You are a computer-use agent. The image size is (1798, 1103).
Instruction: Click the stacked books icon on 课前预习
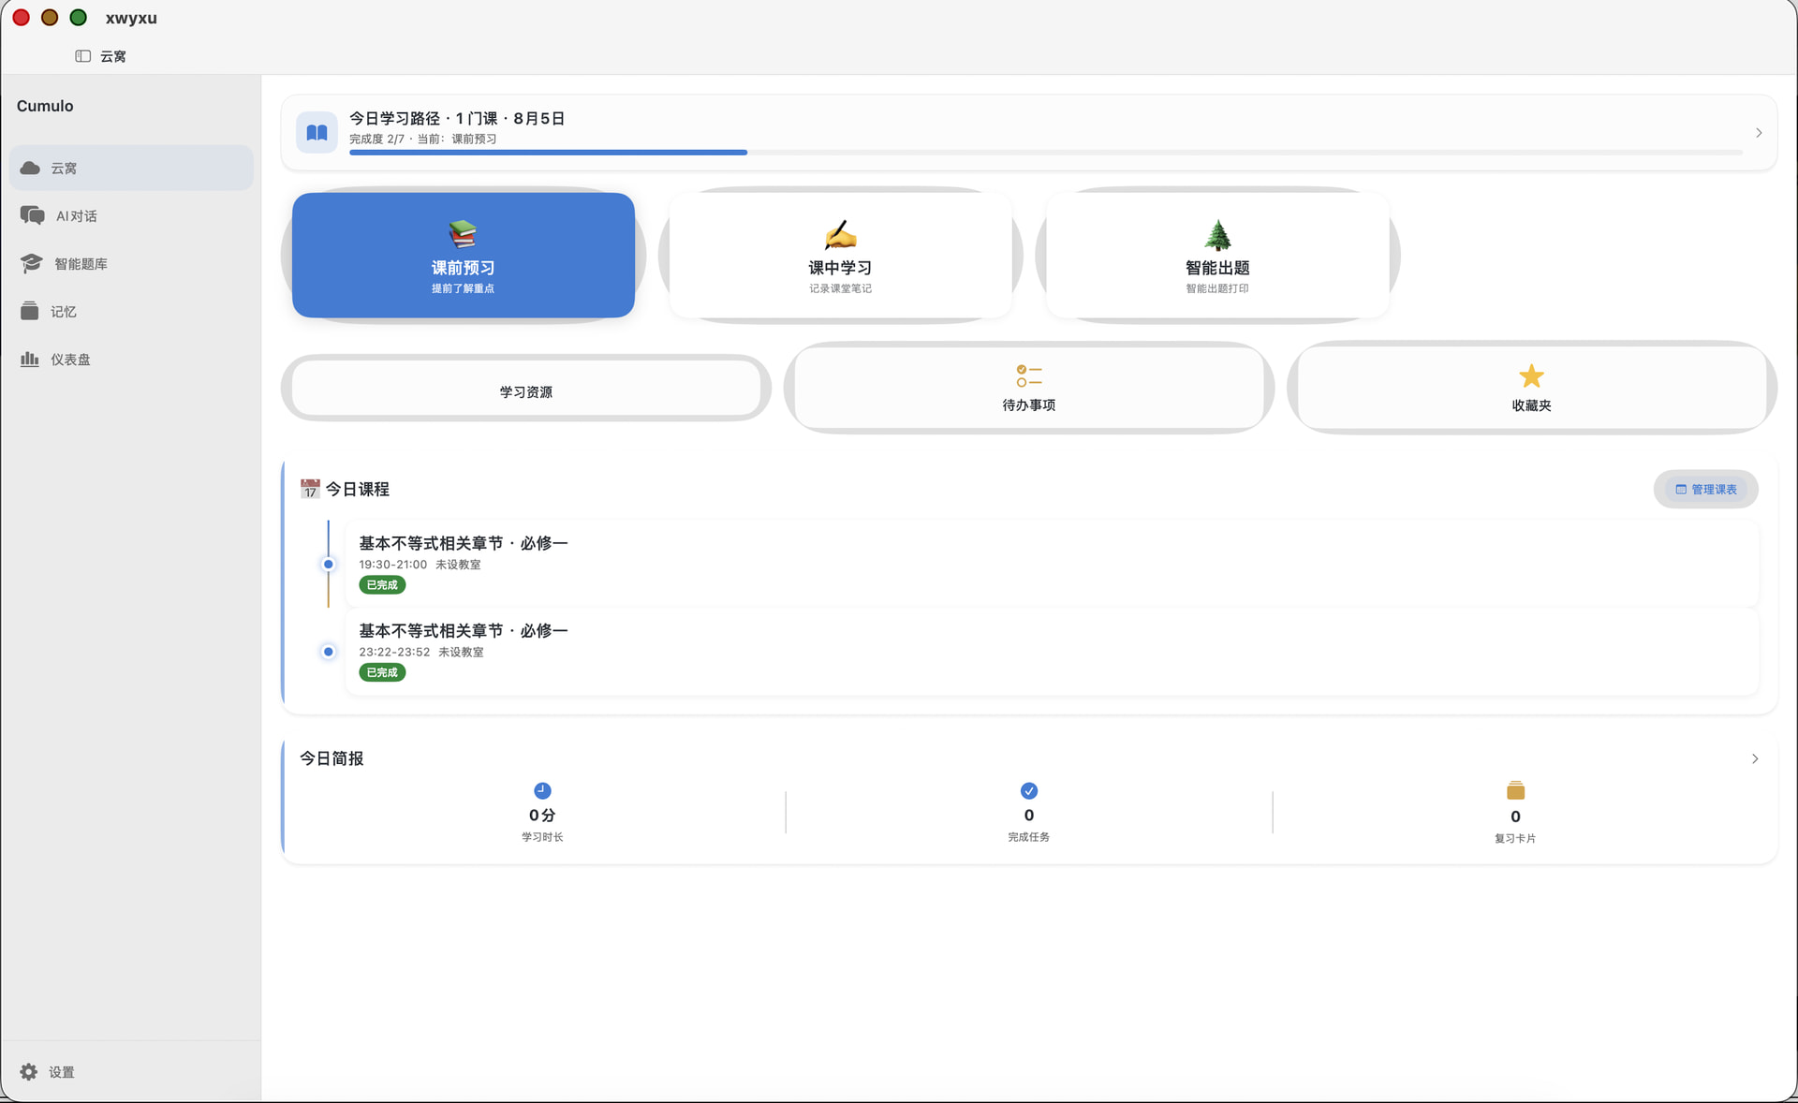463,234
